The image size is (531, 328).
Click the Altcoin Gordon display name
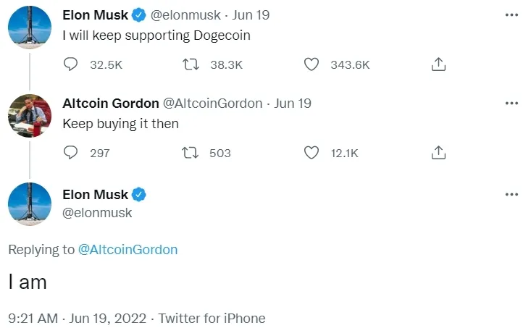[111, 104]
